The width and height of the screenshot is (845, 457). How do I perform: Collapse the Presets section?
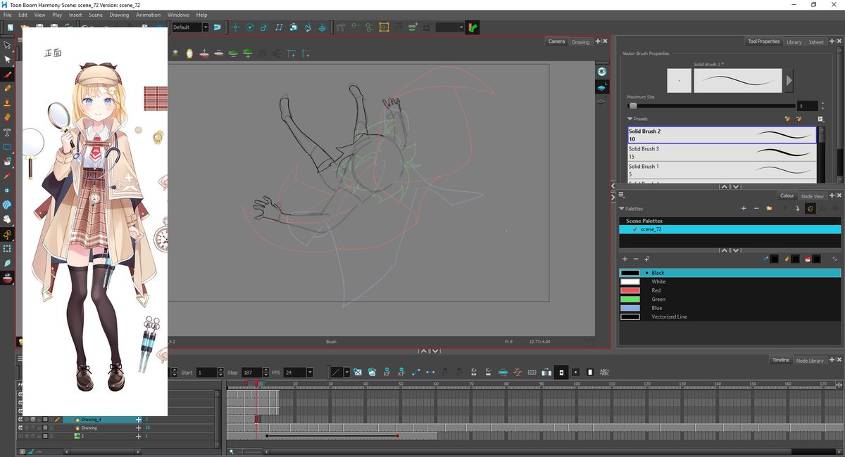click(x=630, y=119)
